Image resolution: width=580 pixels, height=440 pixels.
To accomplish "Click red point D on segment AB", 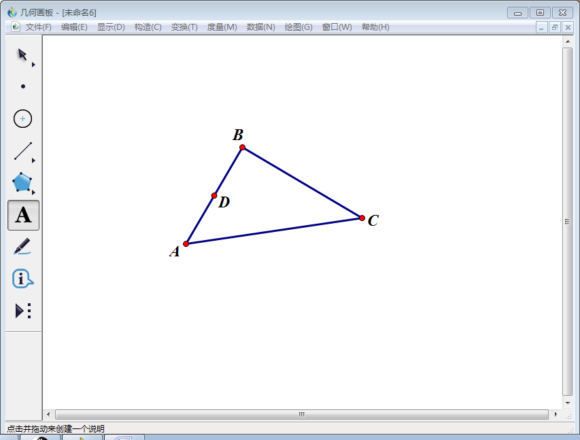I will pyautogui.click(x=214, y=195).
